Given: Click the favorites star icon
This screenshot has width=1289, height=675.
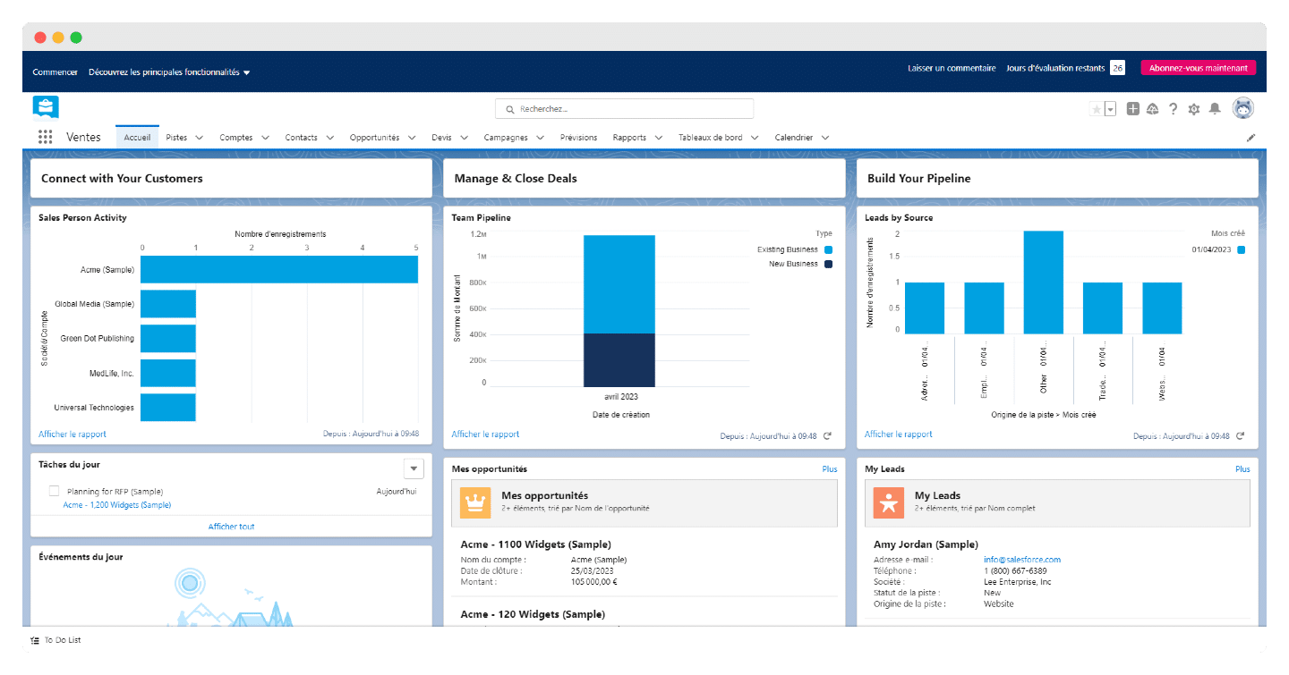Looking at the screenshot, I should (x=1097, y=109).
